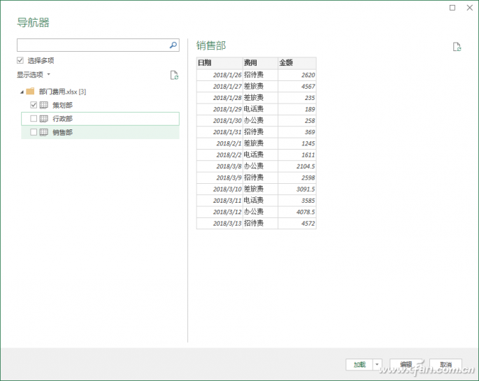Click the 费用 column header

pos(260,63)
